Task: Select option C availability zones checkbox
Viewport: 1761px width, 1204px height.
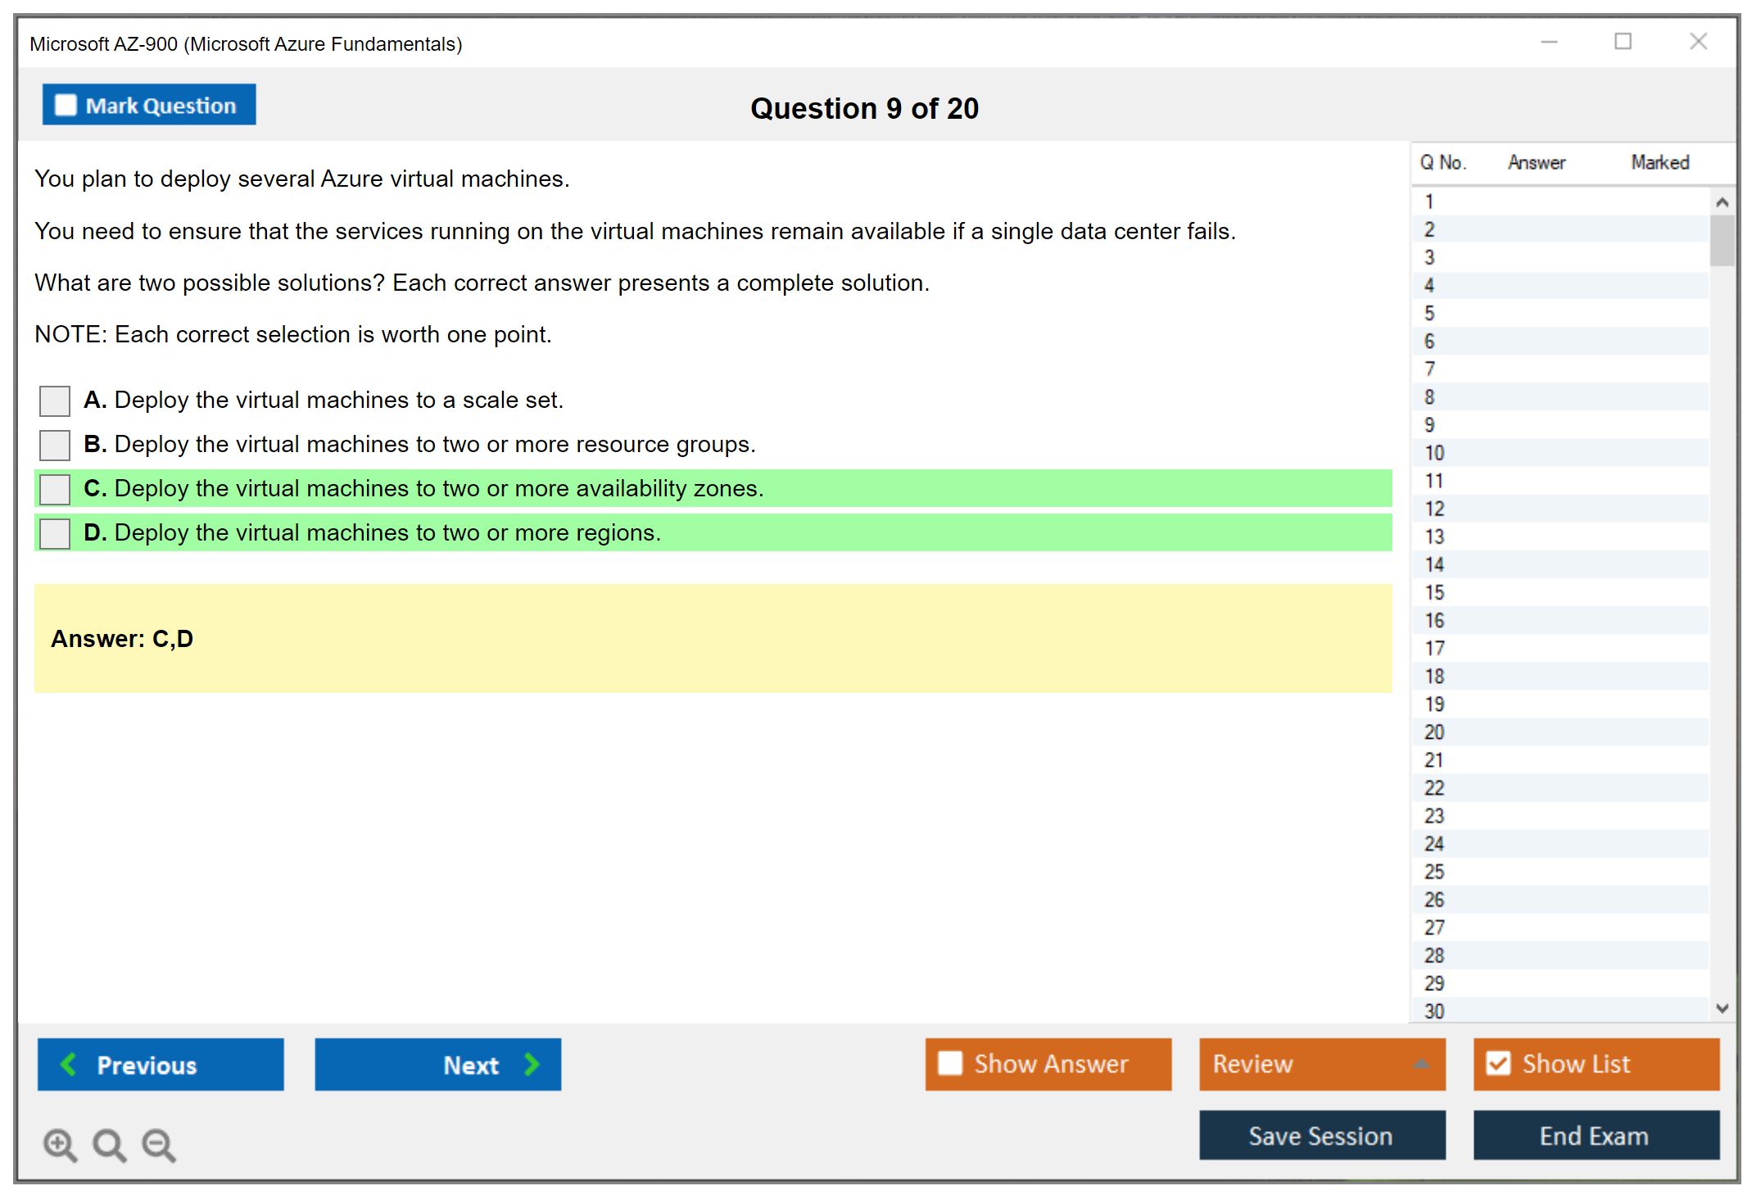Action: 55,490
